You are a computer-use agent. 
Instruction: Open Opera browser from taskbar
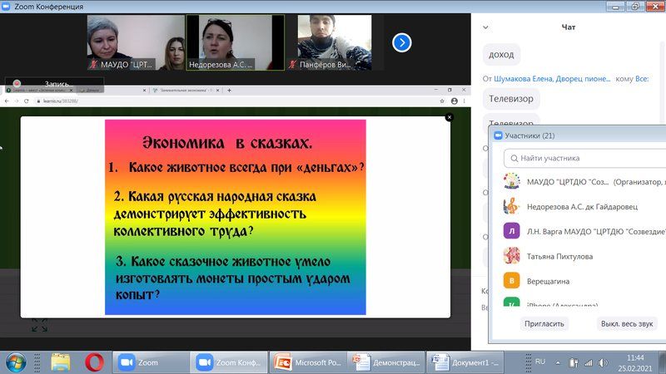[x=94, y=362]
